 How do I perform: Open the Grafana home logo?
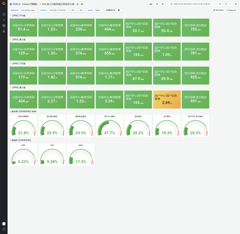(4, 3)
